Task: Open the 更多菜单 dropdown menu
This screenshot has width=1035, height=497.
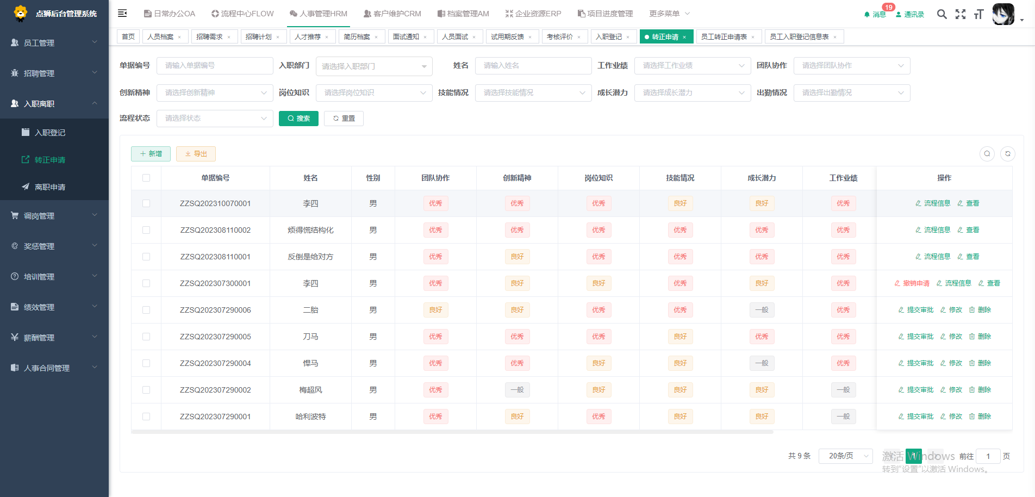Action: [669, 14]
